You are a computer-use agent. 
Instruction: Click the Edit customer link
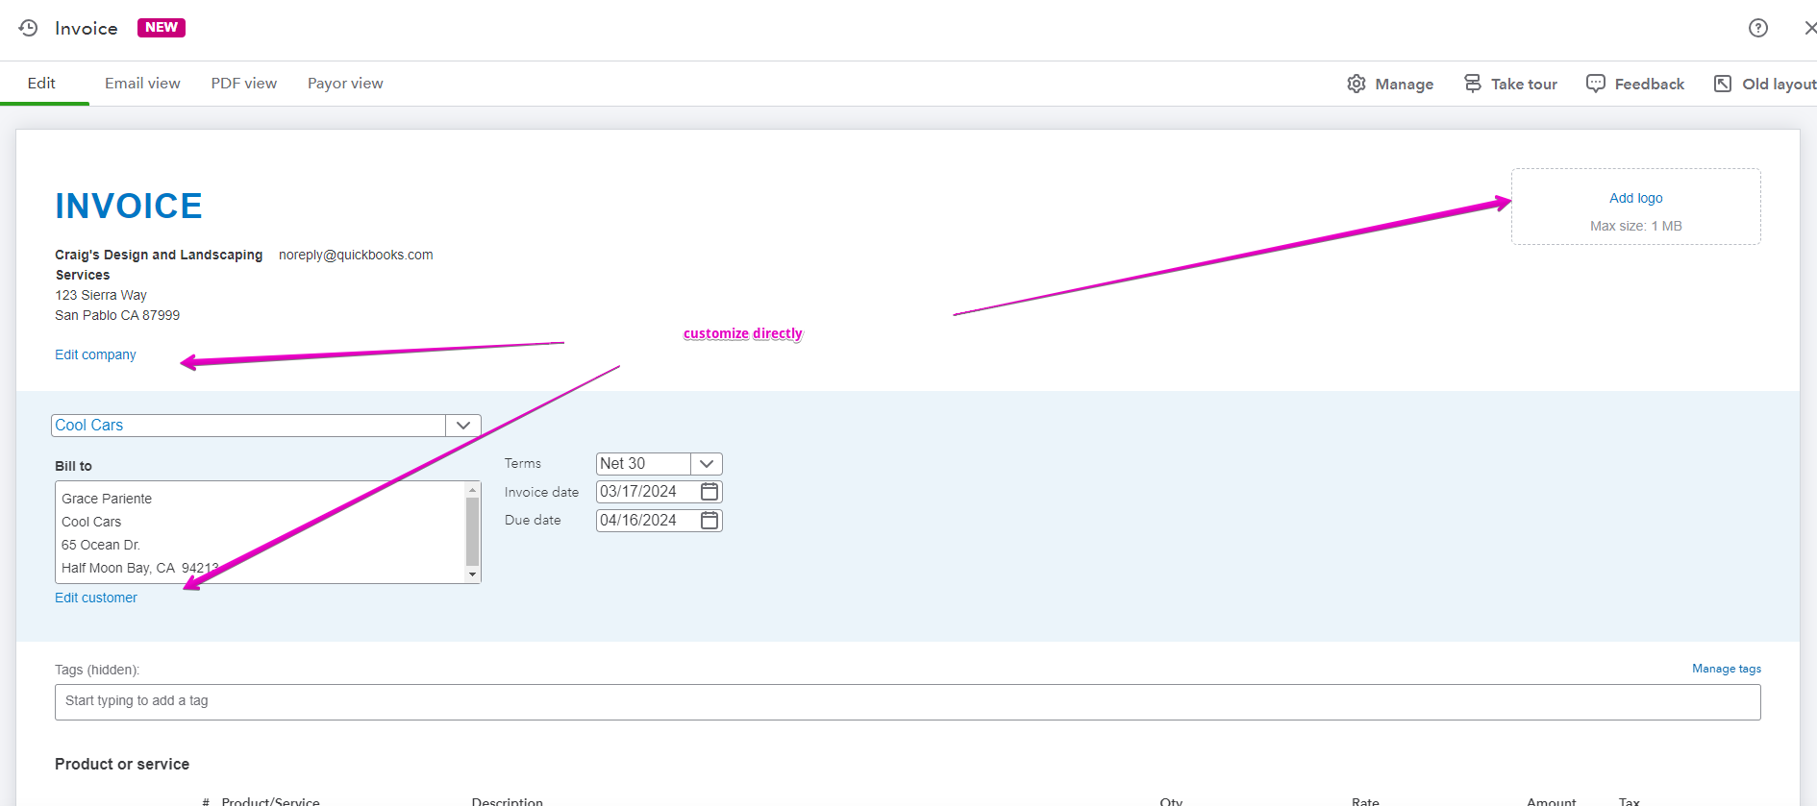96,598
